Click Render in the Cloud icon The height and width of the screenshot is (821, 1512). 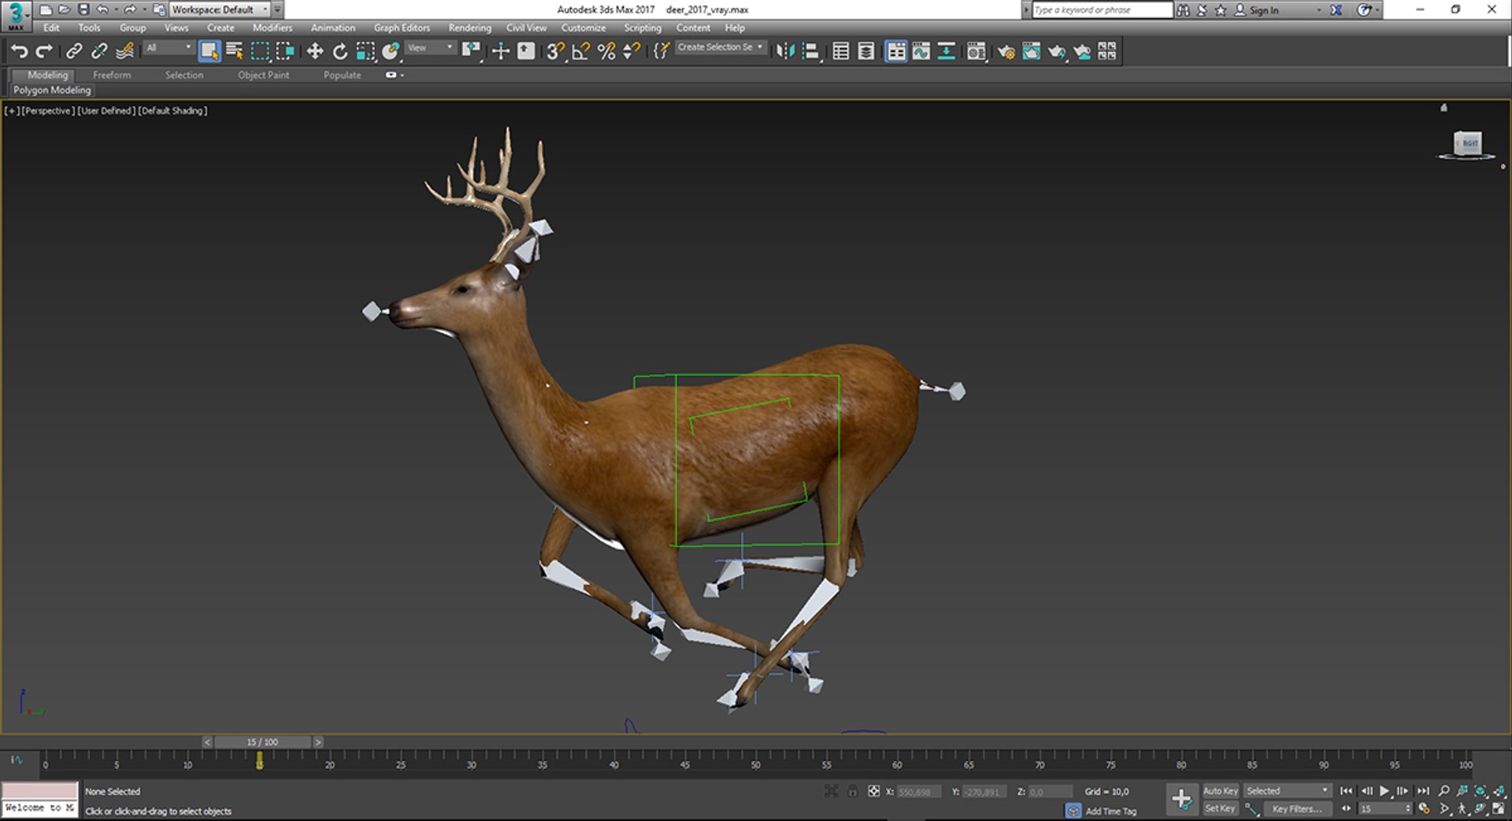coord(1082,51)
